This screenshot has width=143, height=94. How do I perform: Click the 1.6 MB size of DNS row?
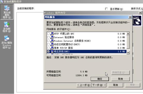[x=121, y=52]
